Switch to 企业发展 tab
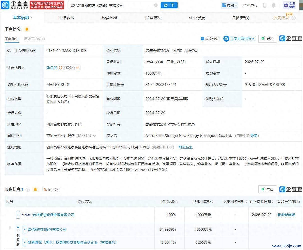Image resolution: width=303 pixels, height=250 pixels. (x=197, y=18)
